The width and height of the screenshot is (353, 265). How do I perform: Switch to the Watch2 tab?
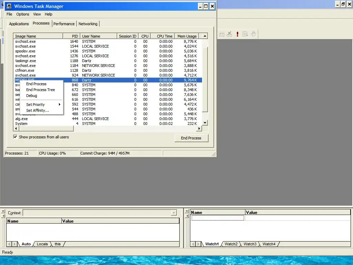[231, 244]
